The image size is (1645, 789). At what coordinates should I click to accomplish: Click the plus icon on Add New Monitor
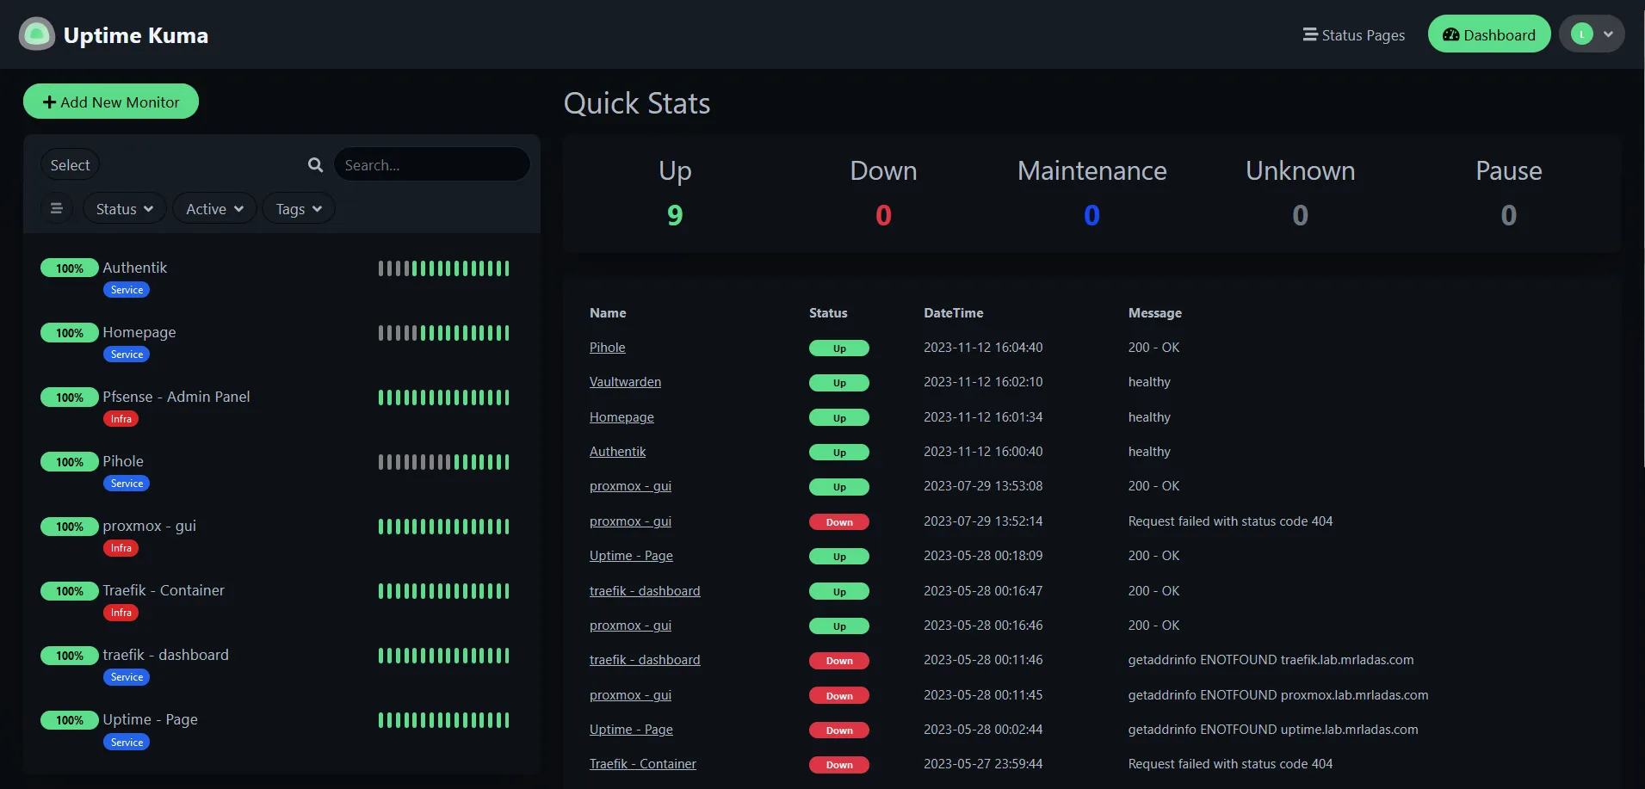[x=50, y=101]
